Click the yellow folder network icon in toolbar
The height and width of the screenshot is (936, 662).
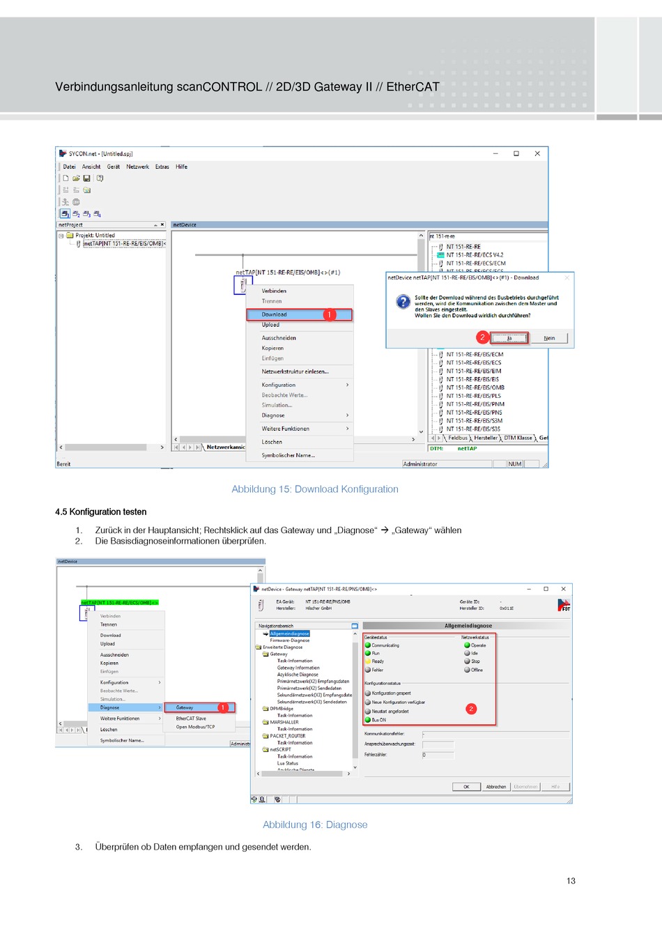86,190
